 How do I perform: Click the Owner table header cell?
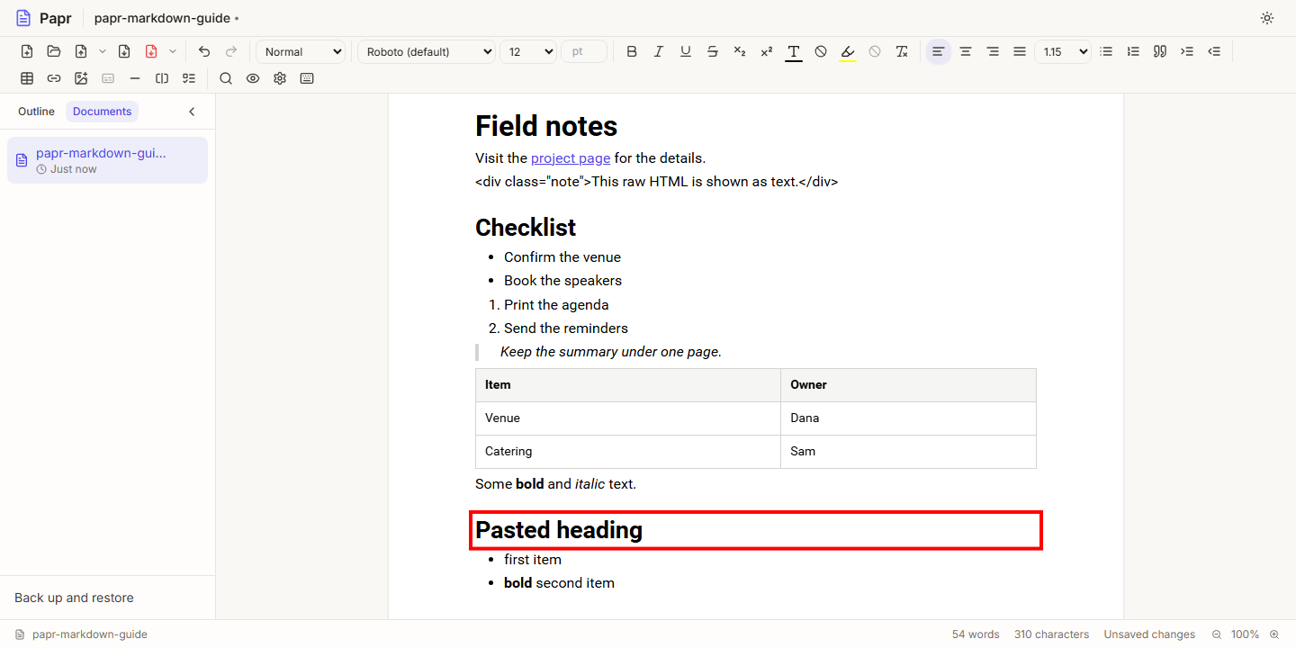pyautogui.click(x=908, y=385)
